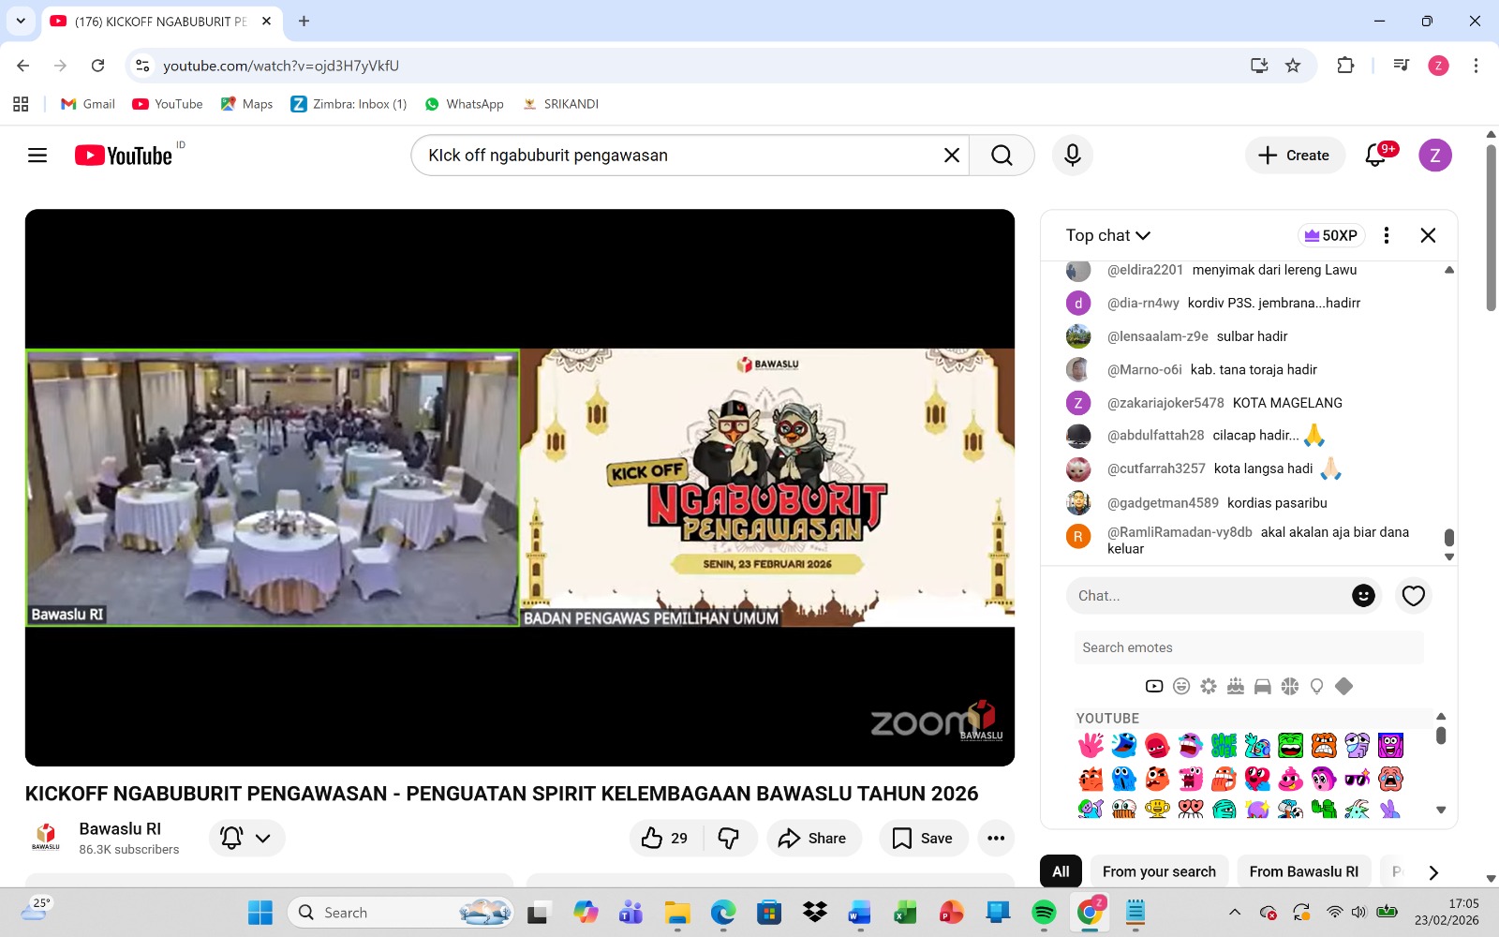Expand the Top chat mode dropdown
Viewport: 1499px width, 937px height.
[1108, 235]
